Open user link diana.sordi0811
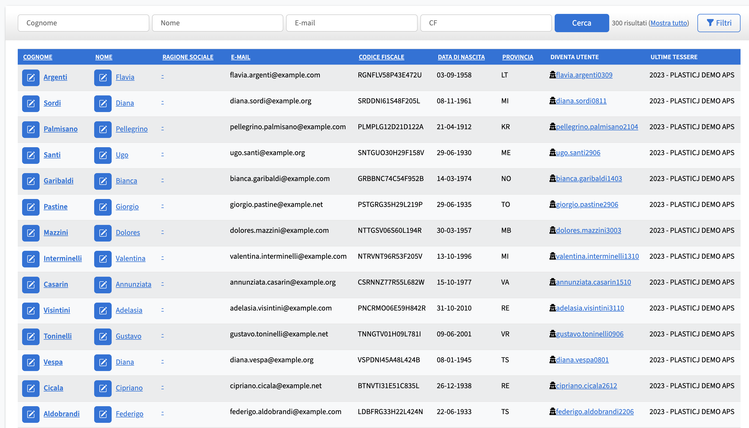 pos(581,101)
